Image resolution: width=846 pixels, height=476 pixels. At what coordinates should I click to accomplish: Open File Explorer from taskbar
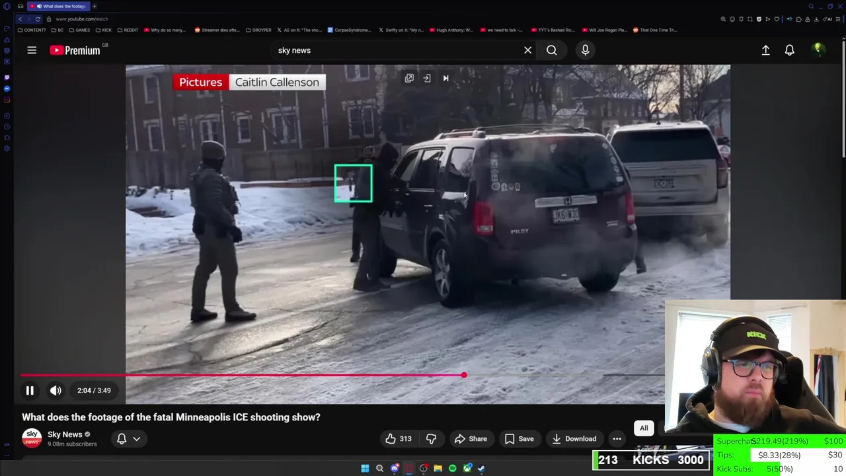click(438, 468)
